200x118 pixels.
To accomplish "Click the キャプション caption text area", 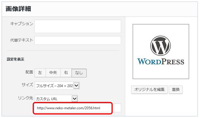I will pos(78,26).
